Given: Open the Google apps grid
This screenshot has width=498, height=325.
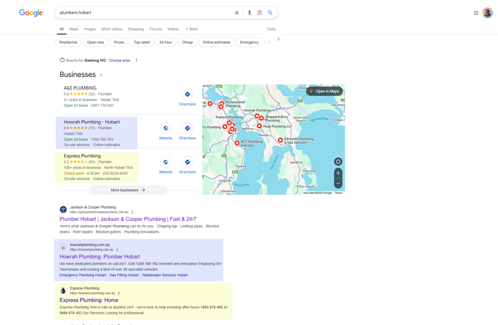Looking at the screenshot, I should tap(476, 12).
